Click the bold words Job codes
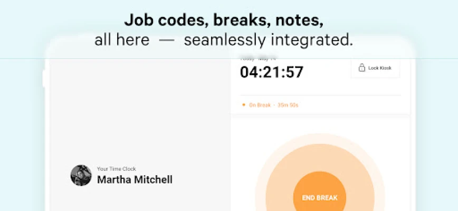Image resolution: width=458 pixels, height=211 pixels. coord(166,21)
